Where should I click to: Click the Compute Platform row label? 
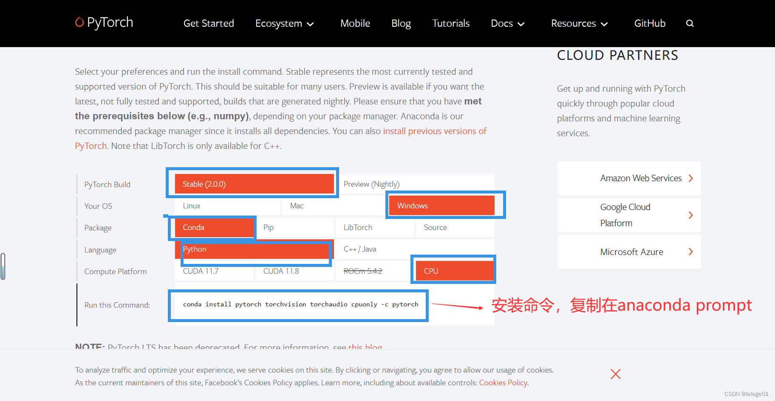pos(116,272)
